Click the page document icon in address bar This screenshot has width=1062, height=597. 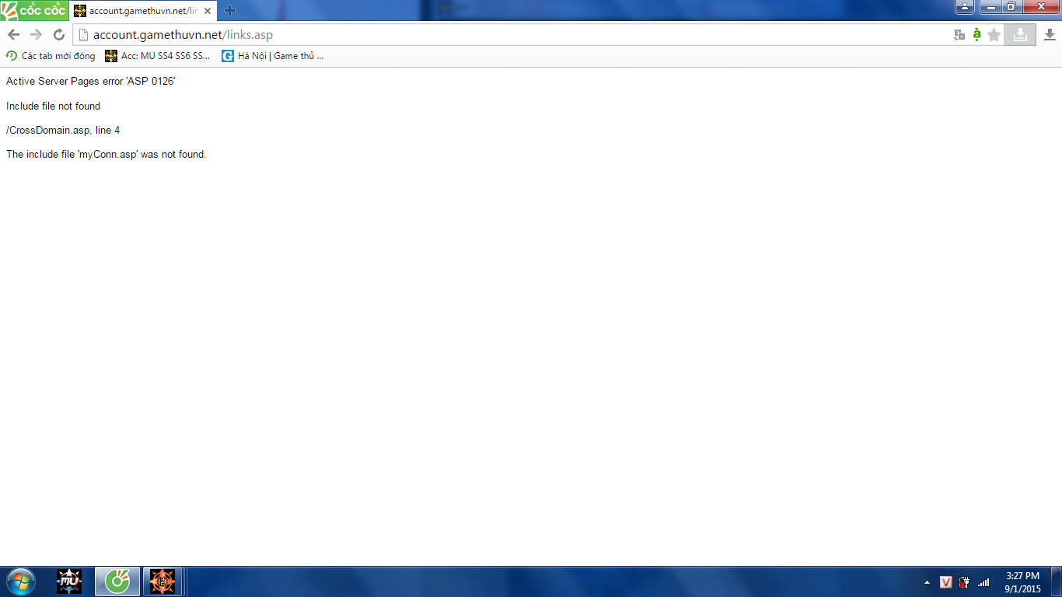pos(83,35)
